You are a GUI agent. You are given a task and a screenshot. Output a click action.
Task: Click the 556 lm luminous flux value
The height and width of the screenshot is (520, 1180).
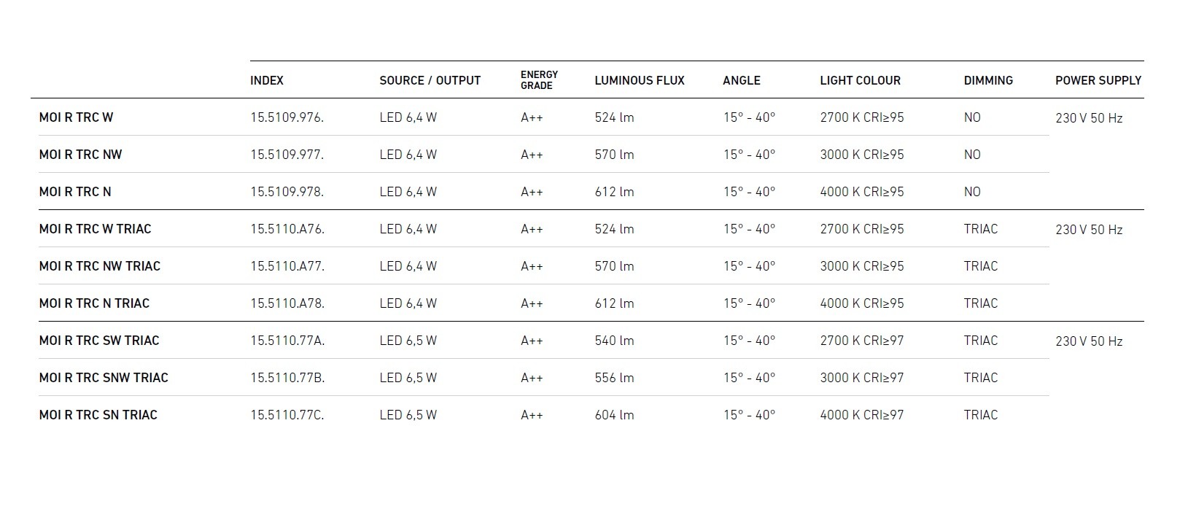[614, 378]
